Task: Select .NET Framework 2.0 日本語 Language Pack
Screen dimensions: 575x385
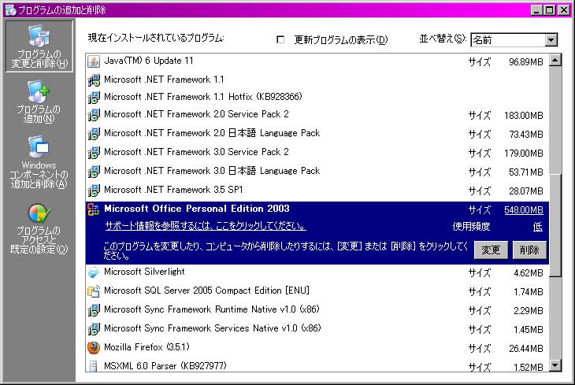Action: click(317, 134)
